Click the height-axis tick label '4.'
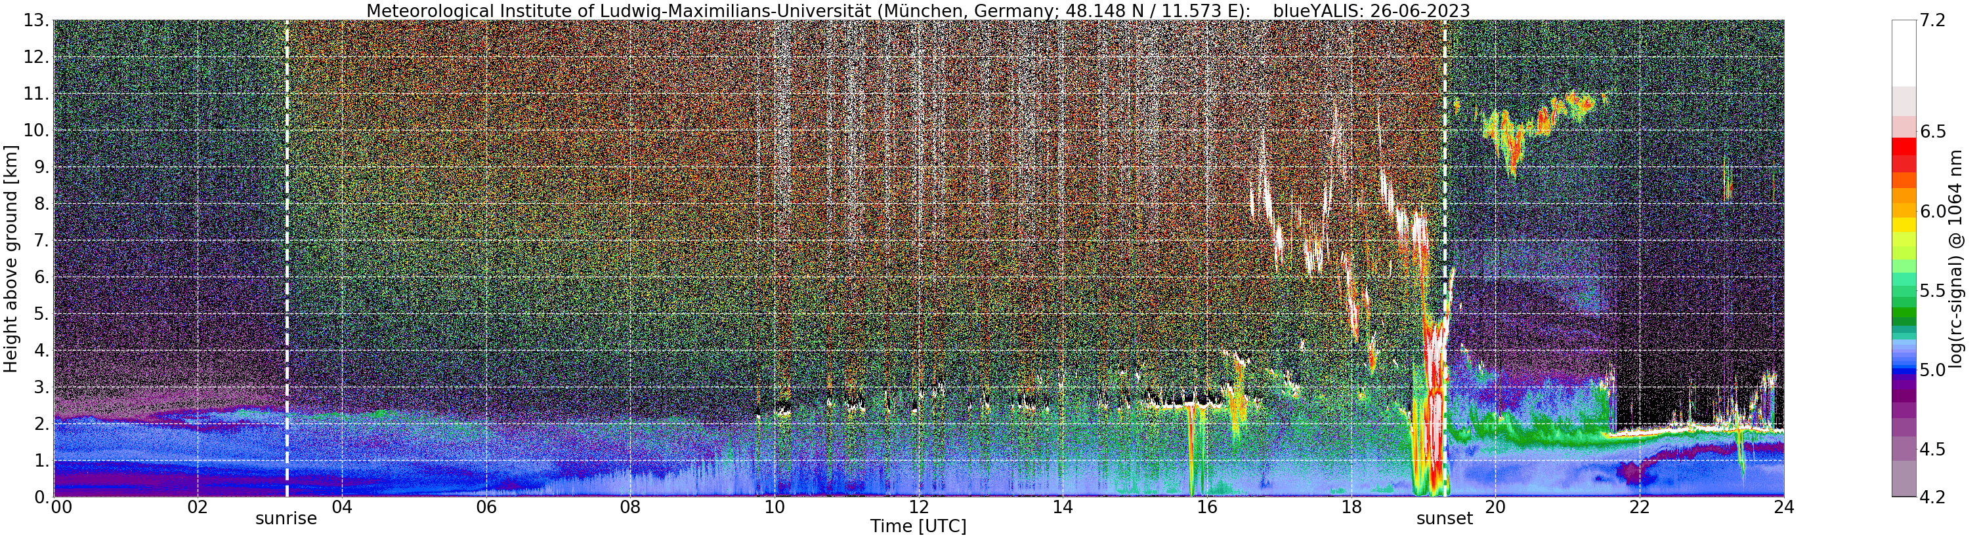The width and height of the screenshot is (1979, 540). pos(41,351)
